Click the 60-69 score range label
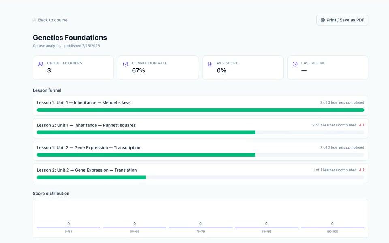This screenshot has height=243, width=389. tap(135, 232)
